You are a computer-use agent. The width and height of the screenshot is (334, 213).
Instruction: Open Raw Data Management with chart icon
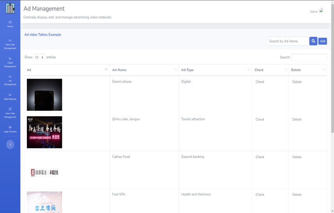pyautogui.click(x=10, y=44)
